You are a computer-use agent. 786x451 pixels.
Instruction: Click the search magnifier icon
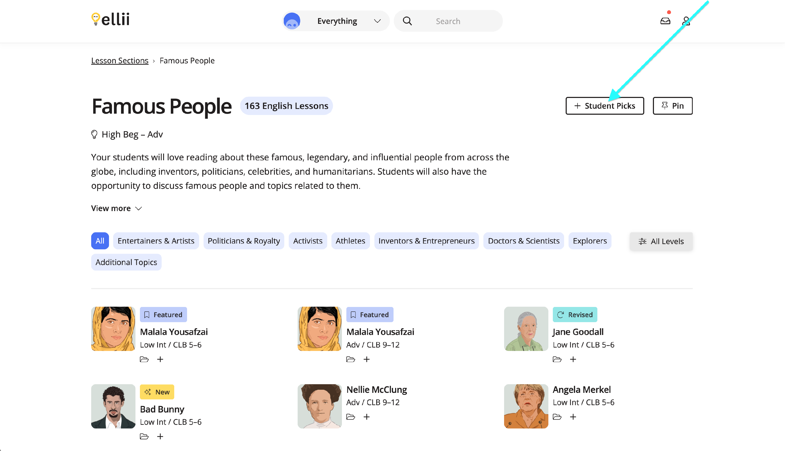[407, 21]
